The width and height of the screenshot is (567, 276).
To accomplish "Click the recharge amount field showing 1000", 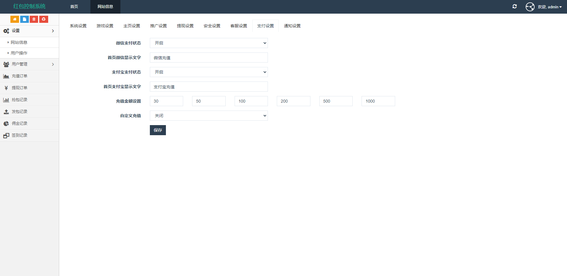I will click(378, 101).
